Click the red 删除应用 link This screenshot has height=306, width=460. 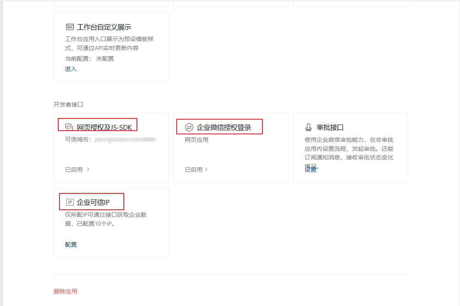pos(66,291)
